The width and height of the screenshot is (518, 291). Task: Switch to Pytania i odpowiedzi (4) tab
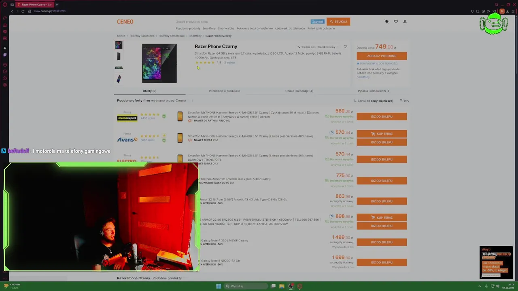pyautogui.click(x=374, y=91)
